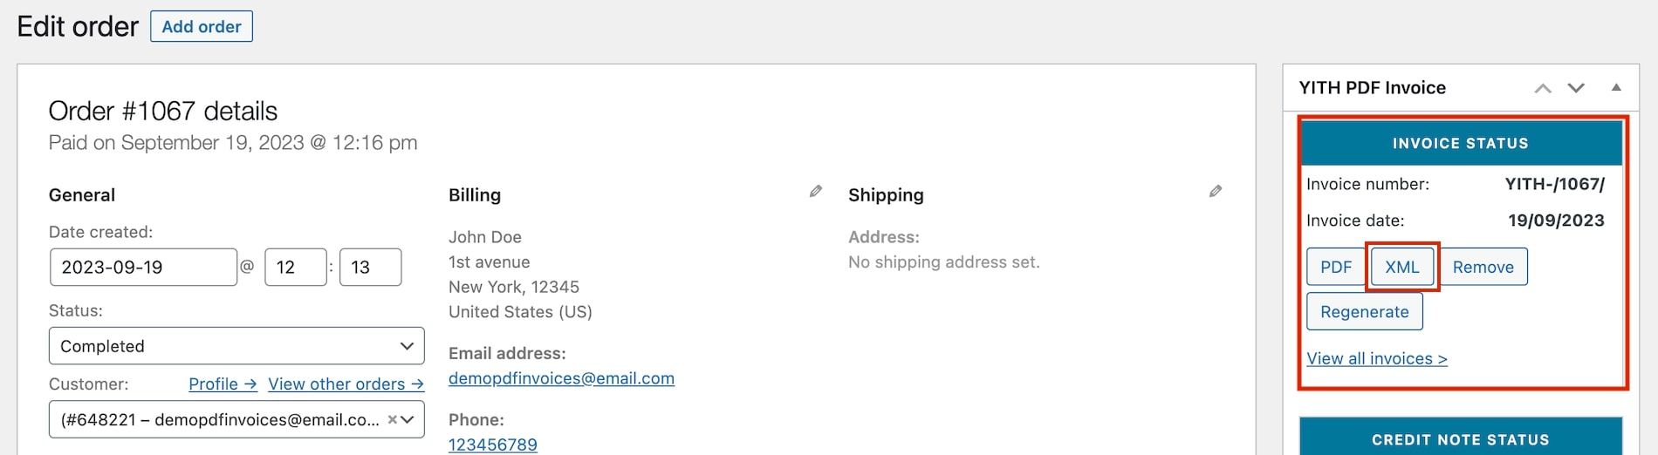The height and width of the screenshot is (455, 1658).
Task: Follow the View other orders link
Action: coord(346,384)
